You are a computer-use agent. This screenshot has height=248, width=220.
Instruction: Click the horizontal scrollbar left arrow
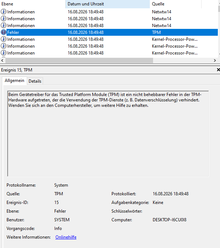(x=2, y=60)
